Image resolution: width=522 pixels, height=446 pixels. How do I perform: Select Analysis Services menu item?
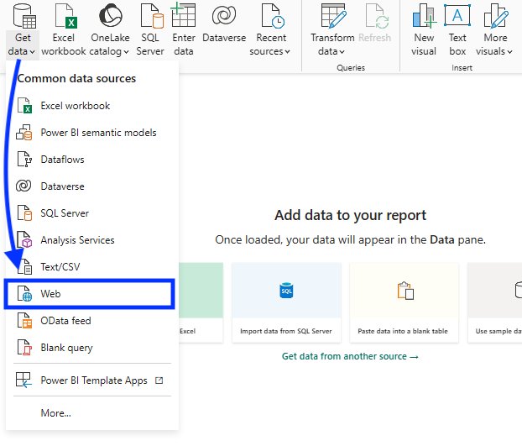(92, 240)
